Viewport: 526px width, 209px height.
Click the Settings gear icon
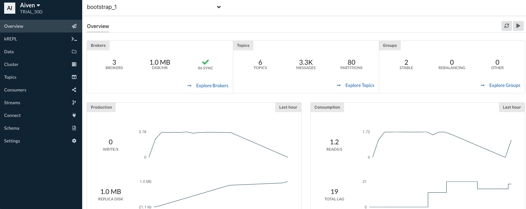[x=74, y=141]
